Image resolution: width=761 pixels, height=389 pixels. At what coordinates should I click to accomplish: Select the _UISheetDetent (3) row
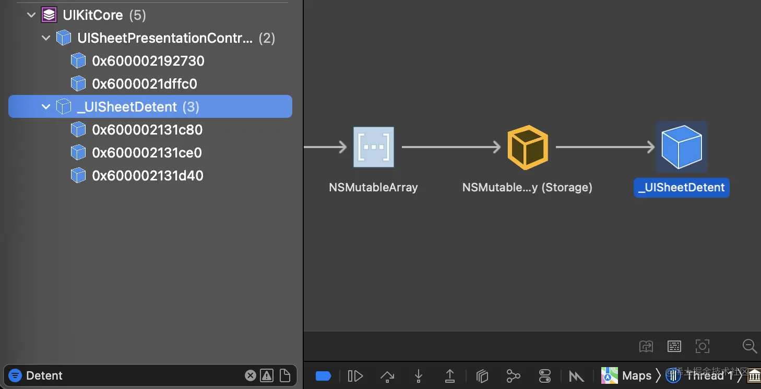(x=150, y=106)
